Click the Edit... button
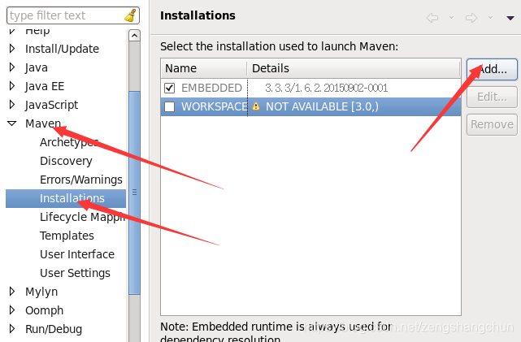 pos(492,97)
